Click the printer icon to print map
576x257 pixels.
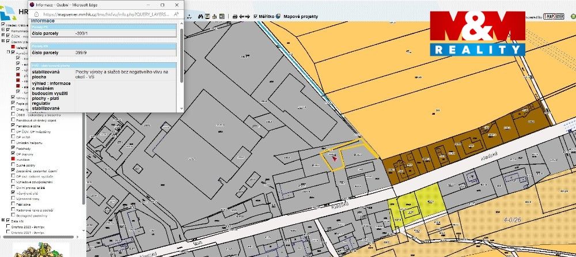[x=235, y=17]
